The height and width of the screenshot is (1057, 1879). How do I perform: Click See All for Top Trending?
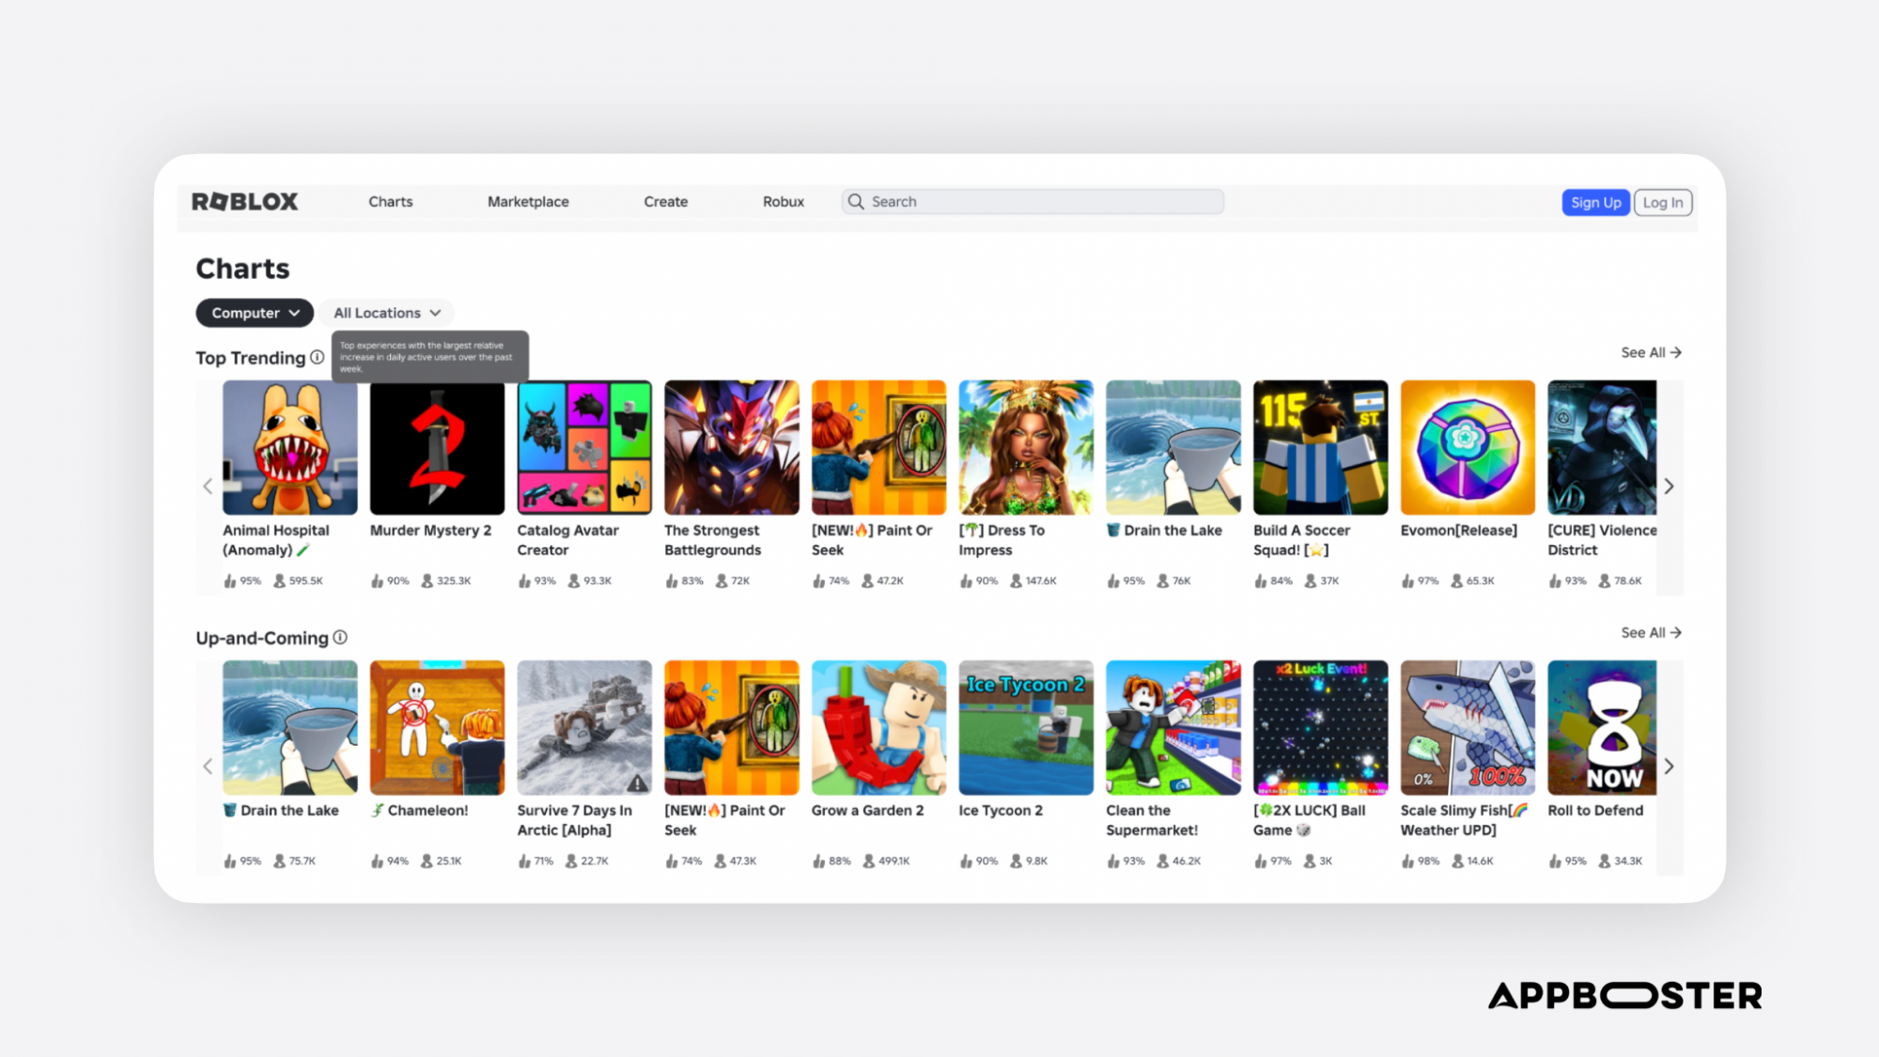click(1652, 352)
